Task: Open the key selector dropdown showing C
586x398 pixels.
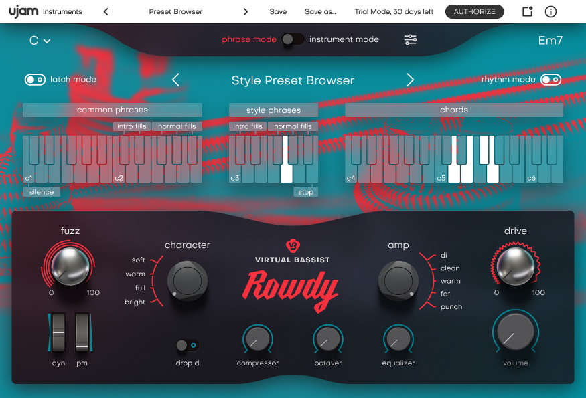Action: tap(40, 40)
